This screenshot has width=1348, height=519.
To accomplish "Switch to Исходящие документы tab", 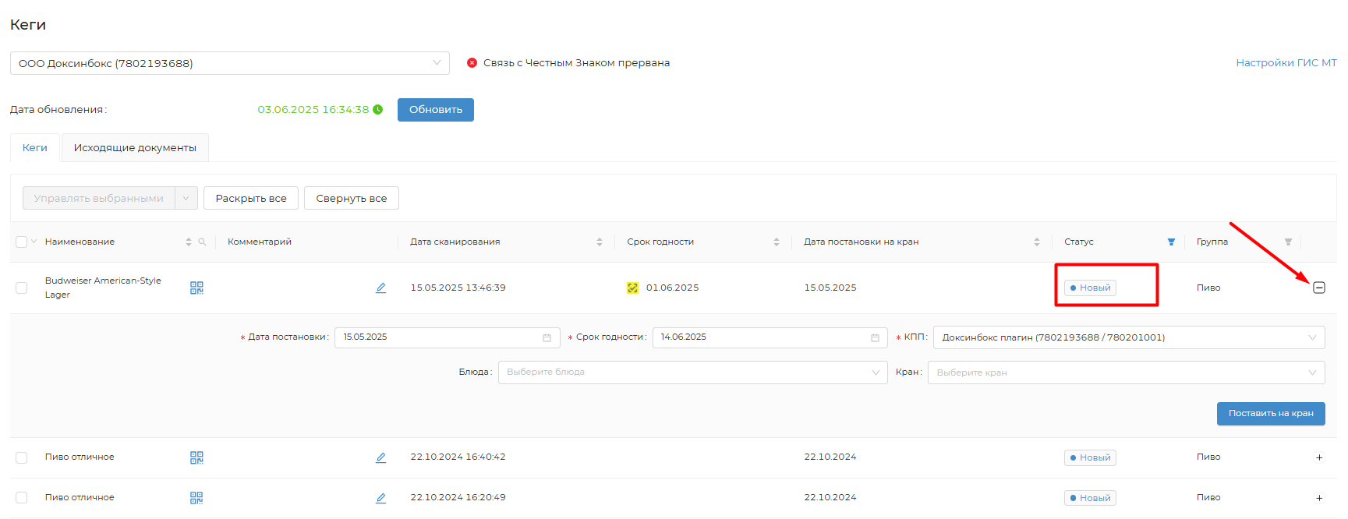I will pos(135,148).
